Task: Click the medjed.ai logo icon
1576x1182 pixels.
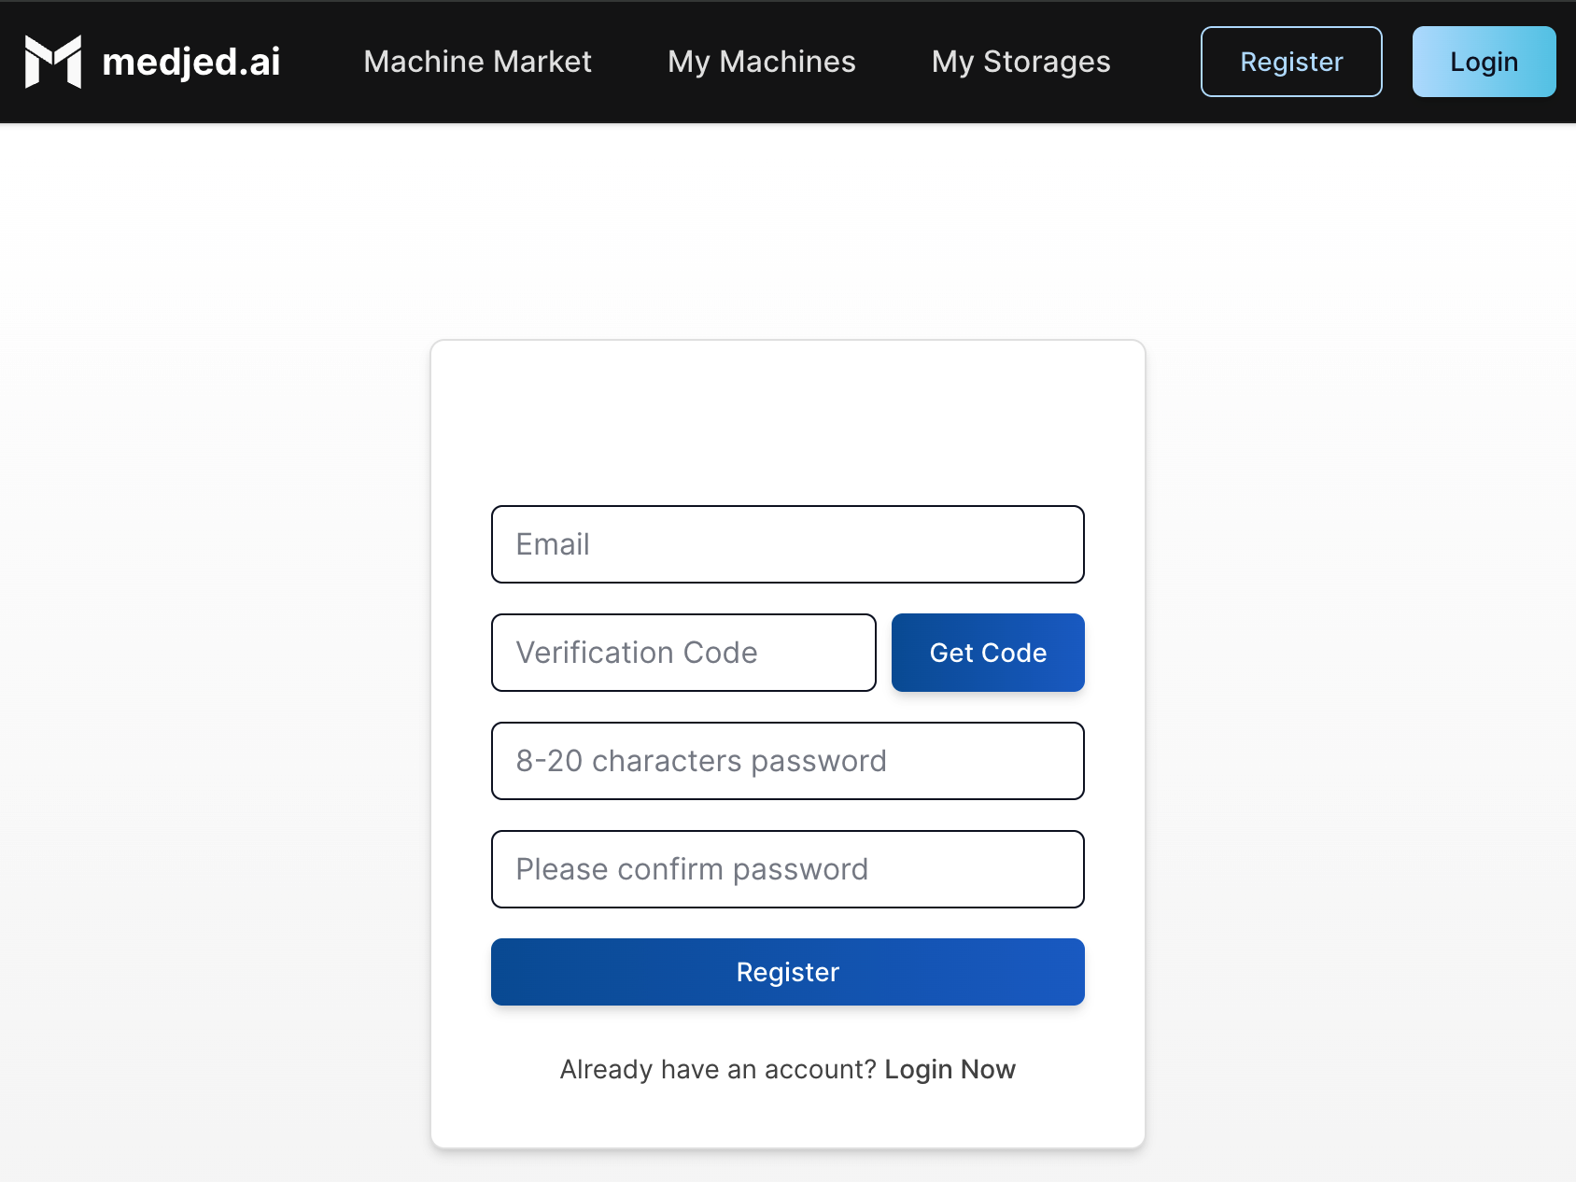Action: click(x=51, y=61)
